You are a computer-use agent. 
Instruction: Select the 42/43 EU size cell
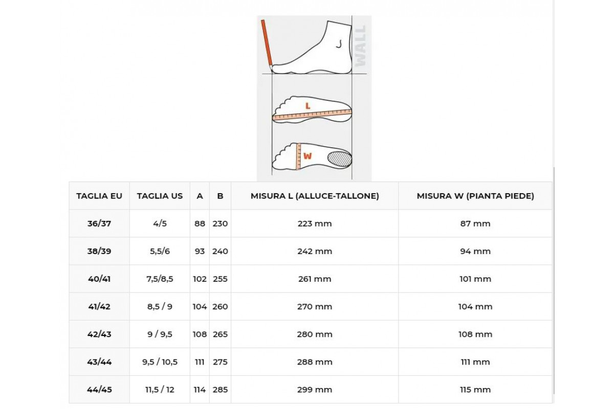tap(99, 334)
